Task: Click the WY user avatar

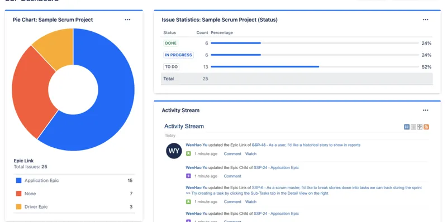Action: point(174,151)
